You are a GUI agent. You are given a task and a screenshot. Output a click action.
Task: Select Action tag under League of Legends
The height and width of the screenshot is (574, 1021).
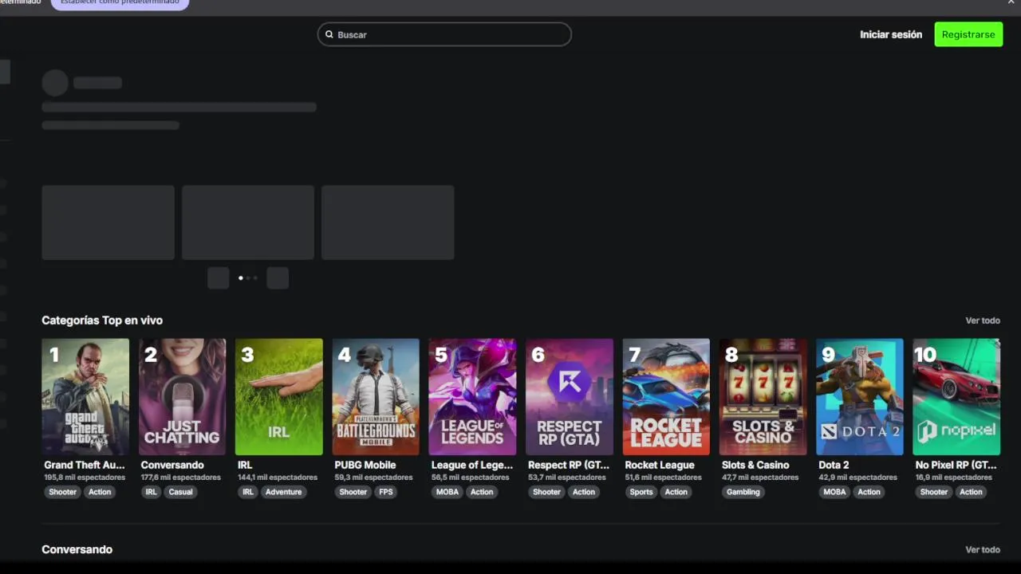pyautogui.click(x=482, y=492)
